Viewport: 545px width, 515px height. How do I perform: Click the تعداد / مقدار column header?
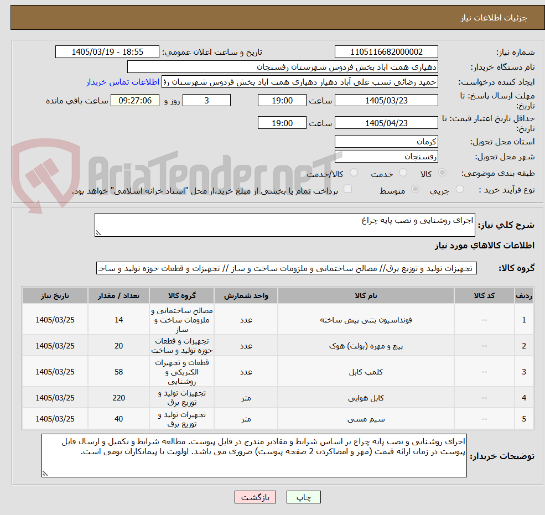(118, 296)
